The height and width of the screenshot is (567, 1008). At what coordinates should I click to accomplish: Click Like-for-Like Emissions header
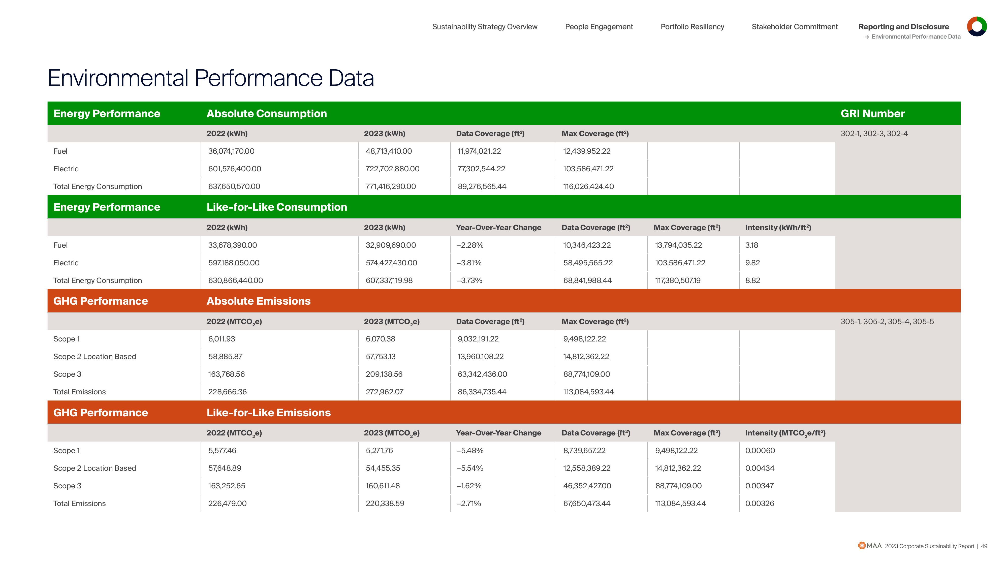tap(268, 413)
